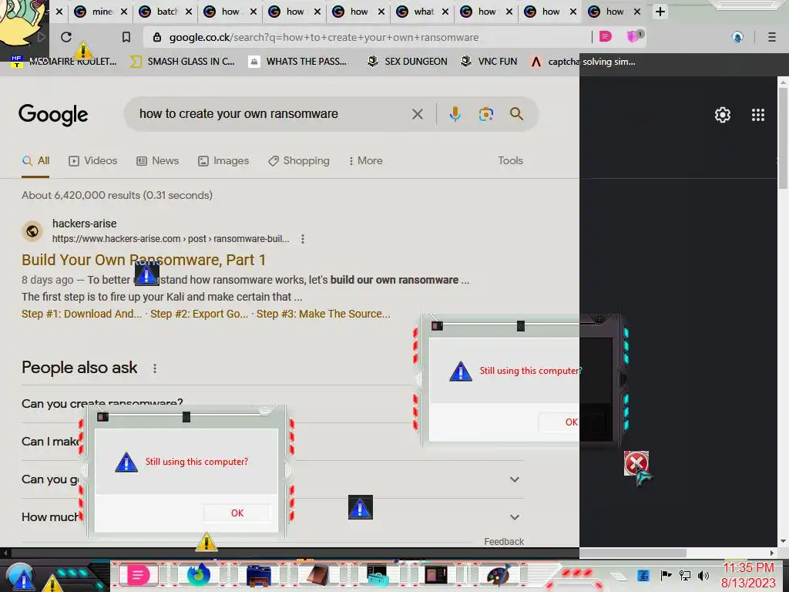Click the Feedback link
Viewport: 789px width, 592px height.
(504, 542)
